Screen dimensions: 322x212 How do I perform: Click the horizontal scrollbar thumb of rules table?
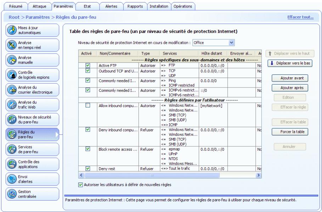[x=152, y=175]
